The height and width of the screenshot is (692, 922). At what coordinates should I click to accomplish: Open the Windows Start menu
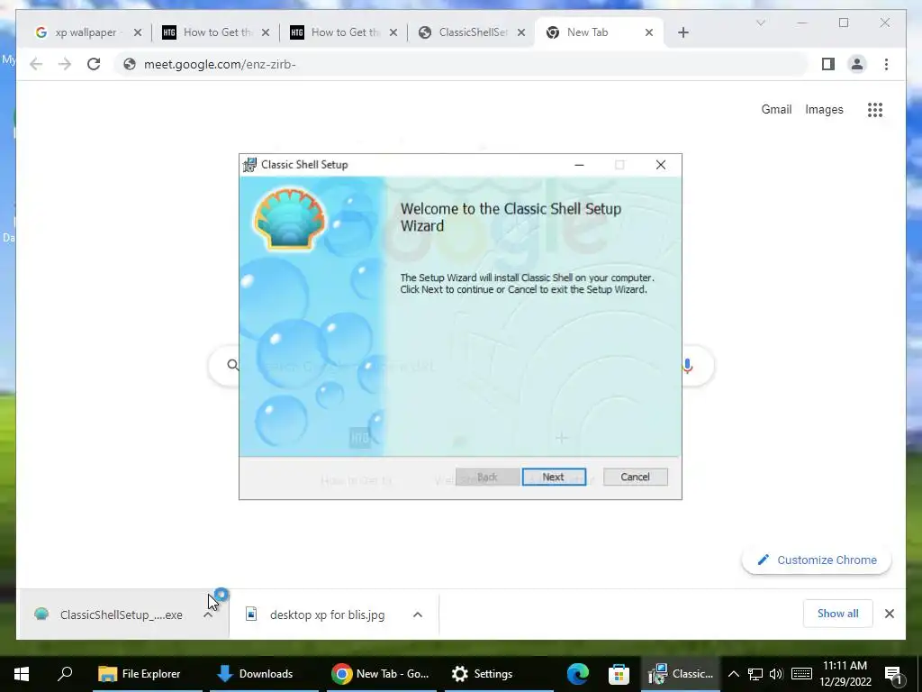(22, 674)
